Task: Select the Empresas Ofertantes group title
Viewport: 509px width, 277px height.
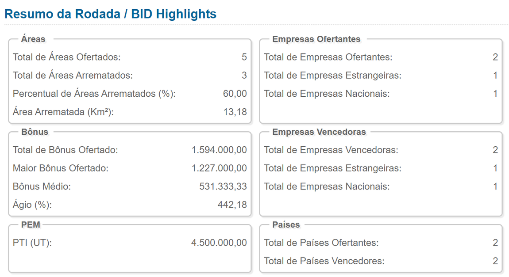Action: 316,39
